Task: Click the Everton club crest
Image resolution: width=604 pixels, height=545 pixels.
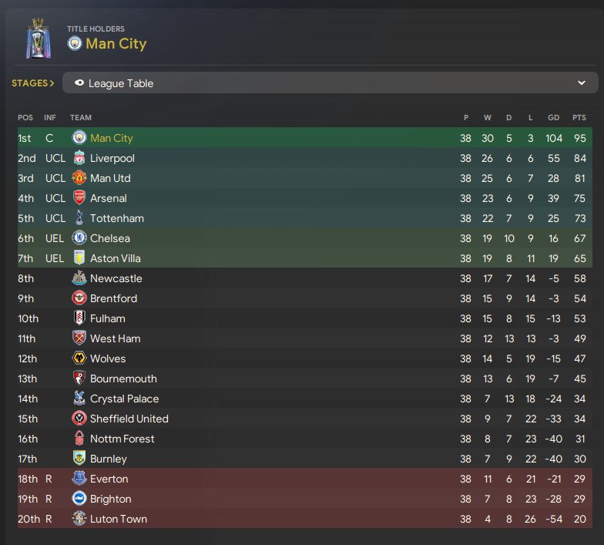Action: [79, 479]
